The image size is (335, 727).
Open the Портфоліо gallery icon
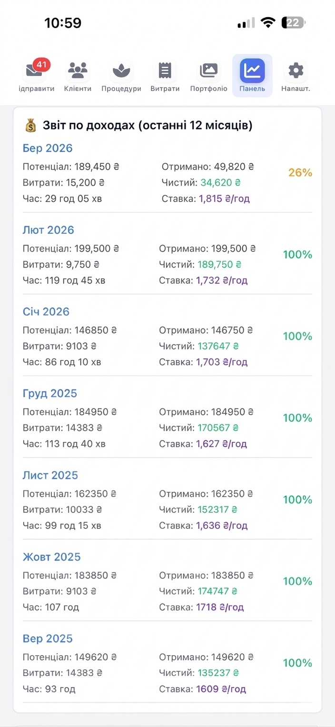click(208, 70)
